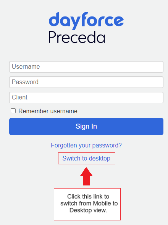
Task: Place cursor in the Password placeholder text
Action: click(25, 82)
